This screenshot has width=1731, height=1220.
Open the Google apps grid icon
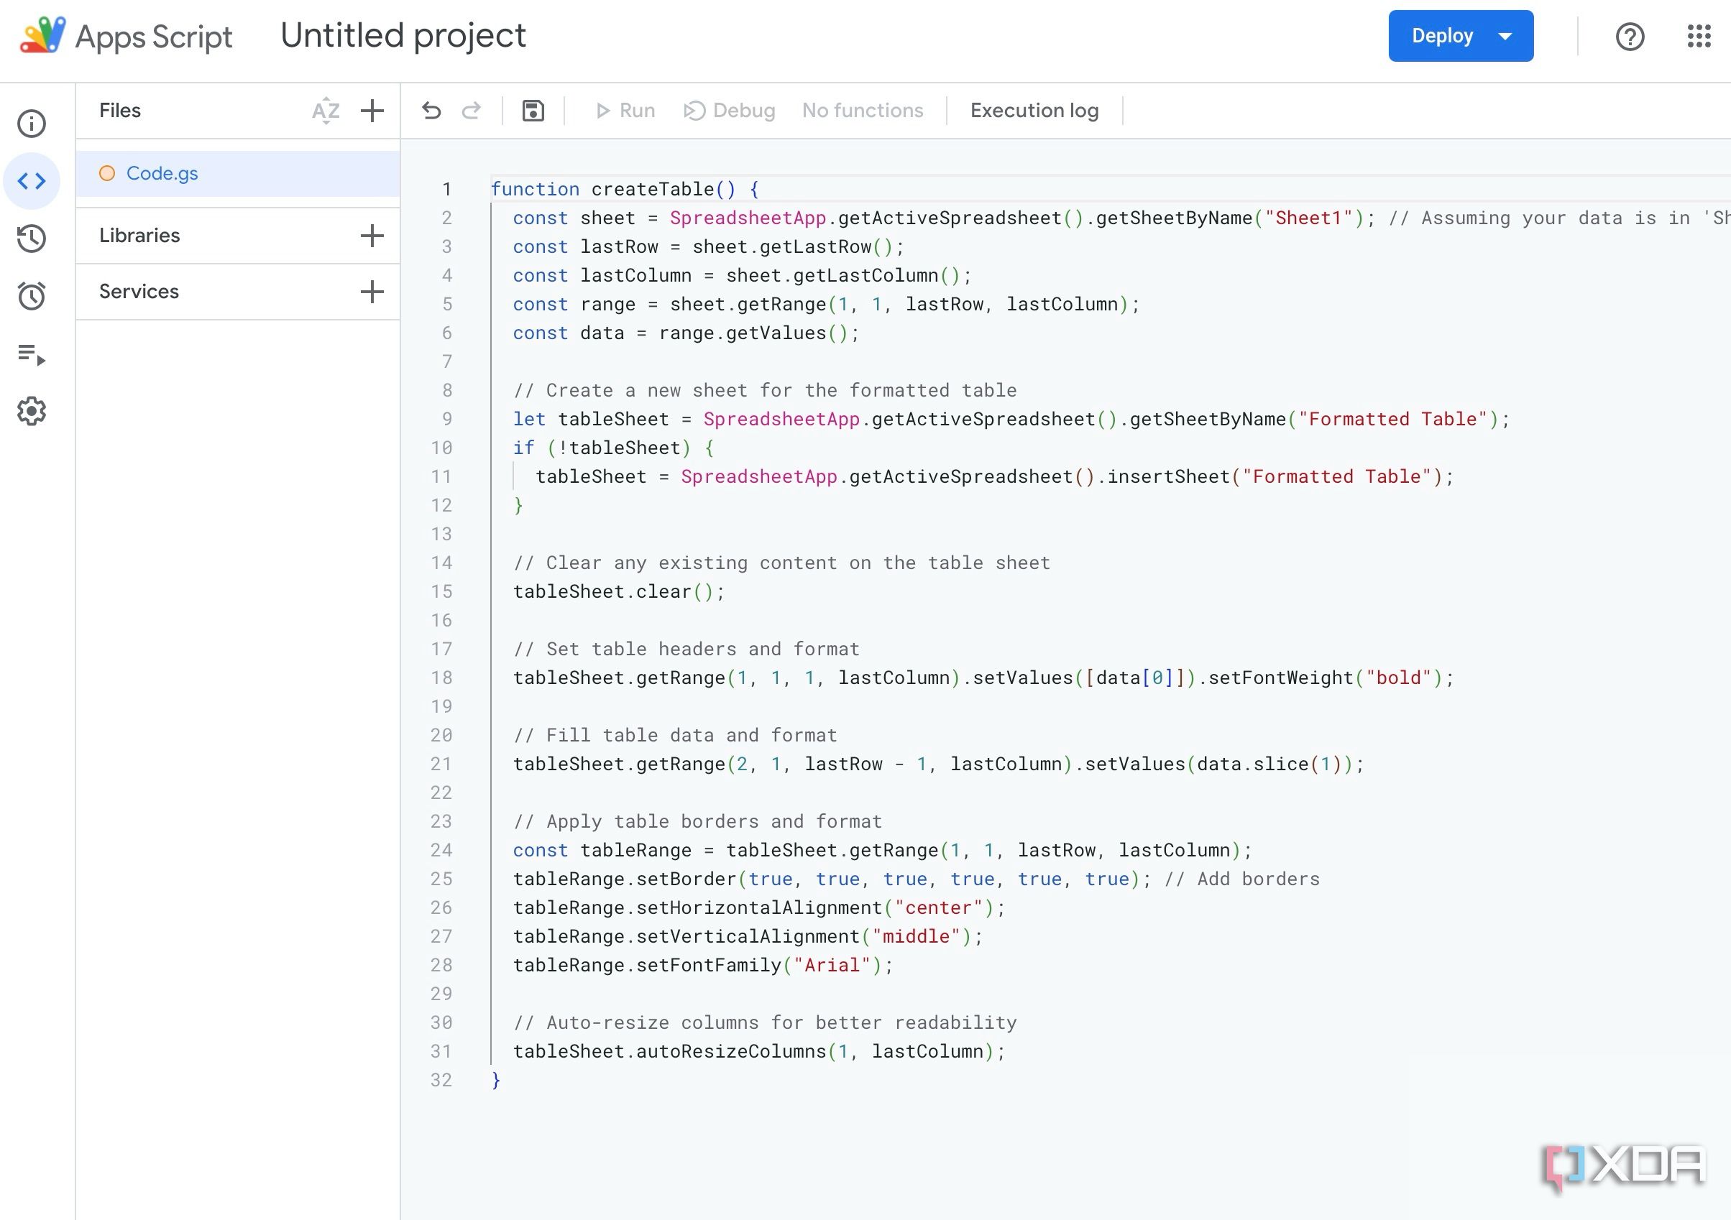[1699, 36]
